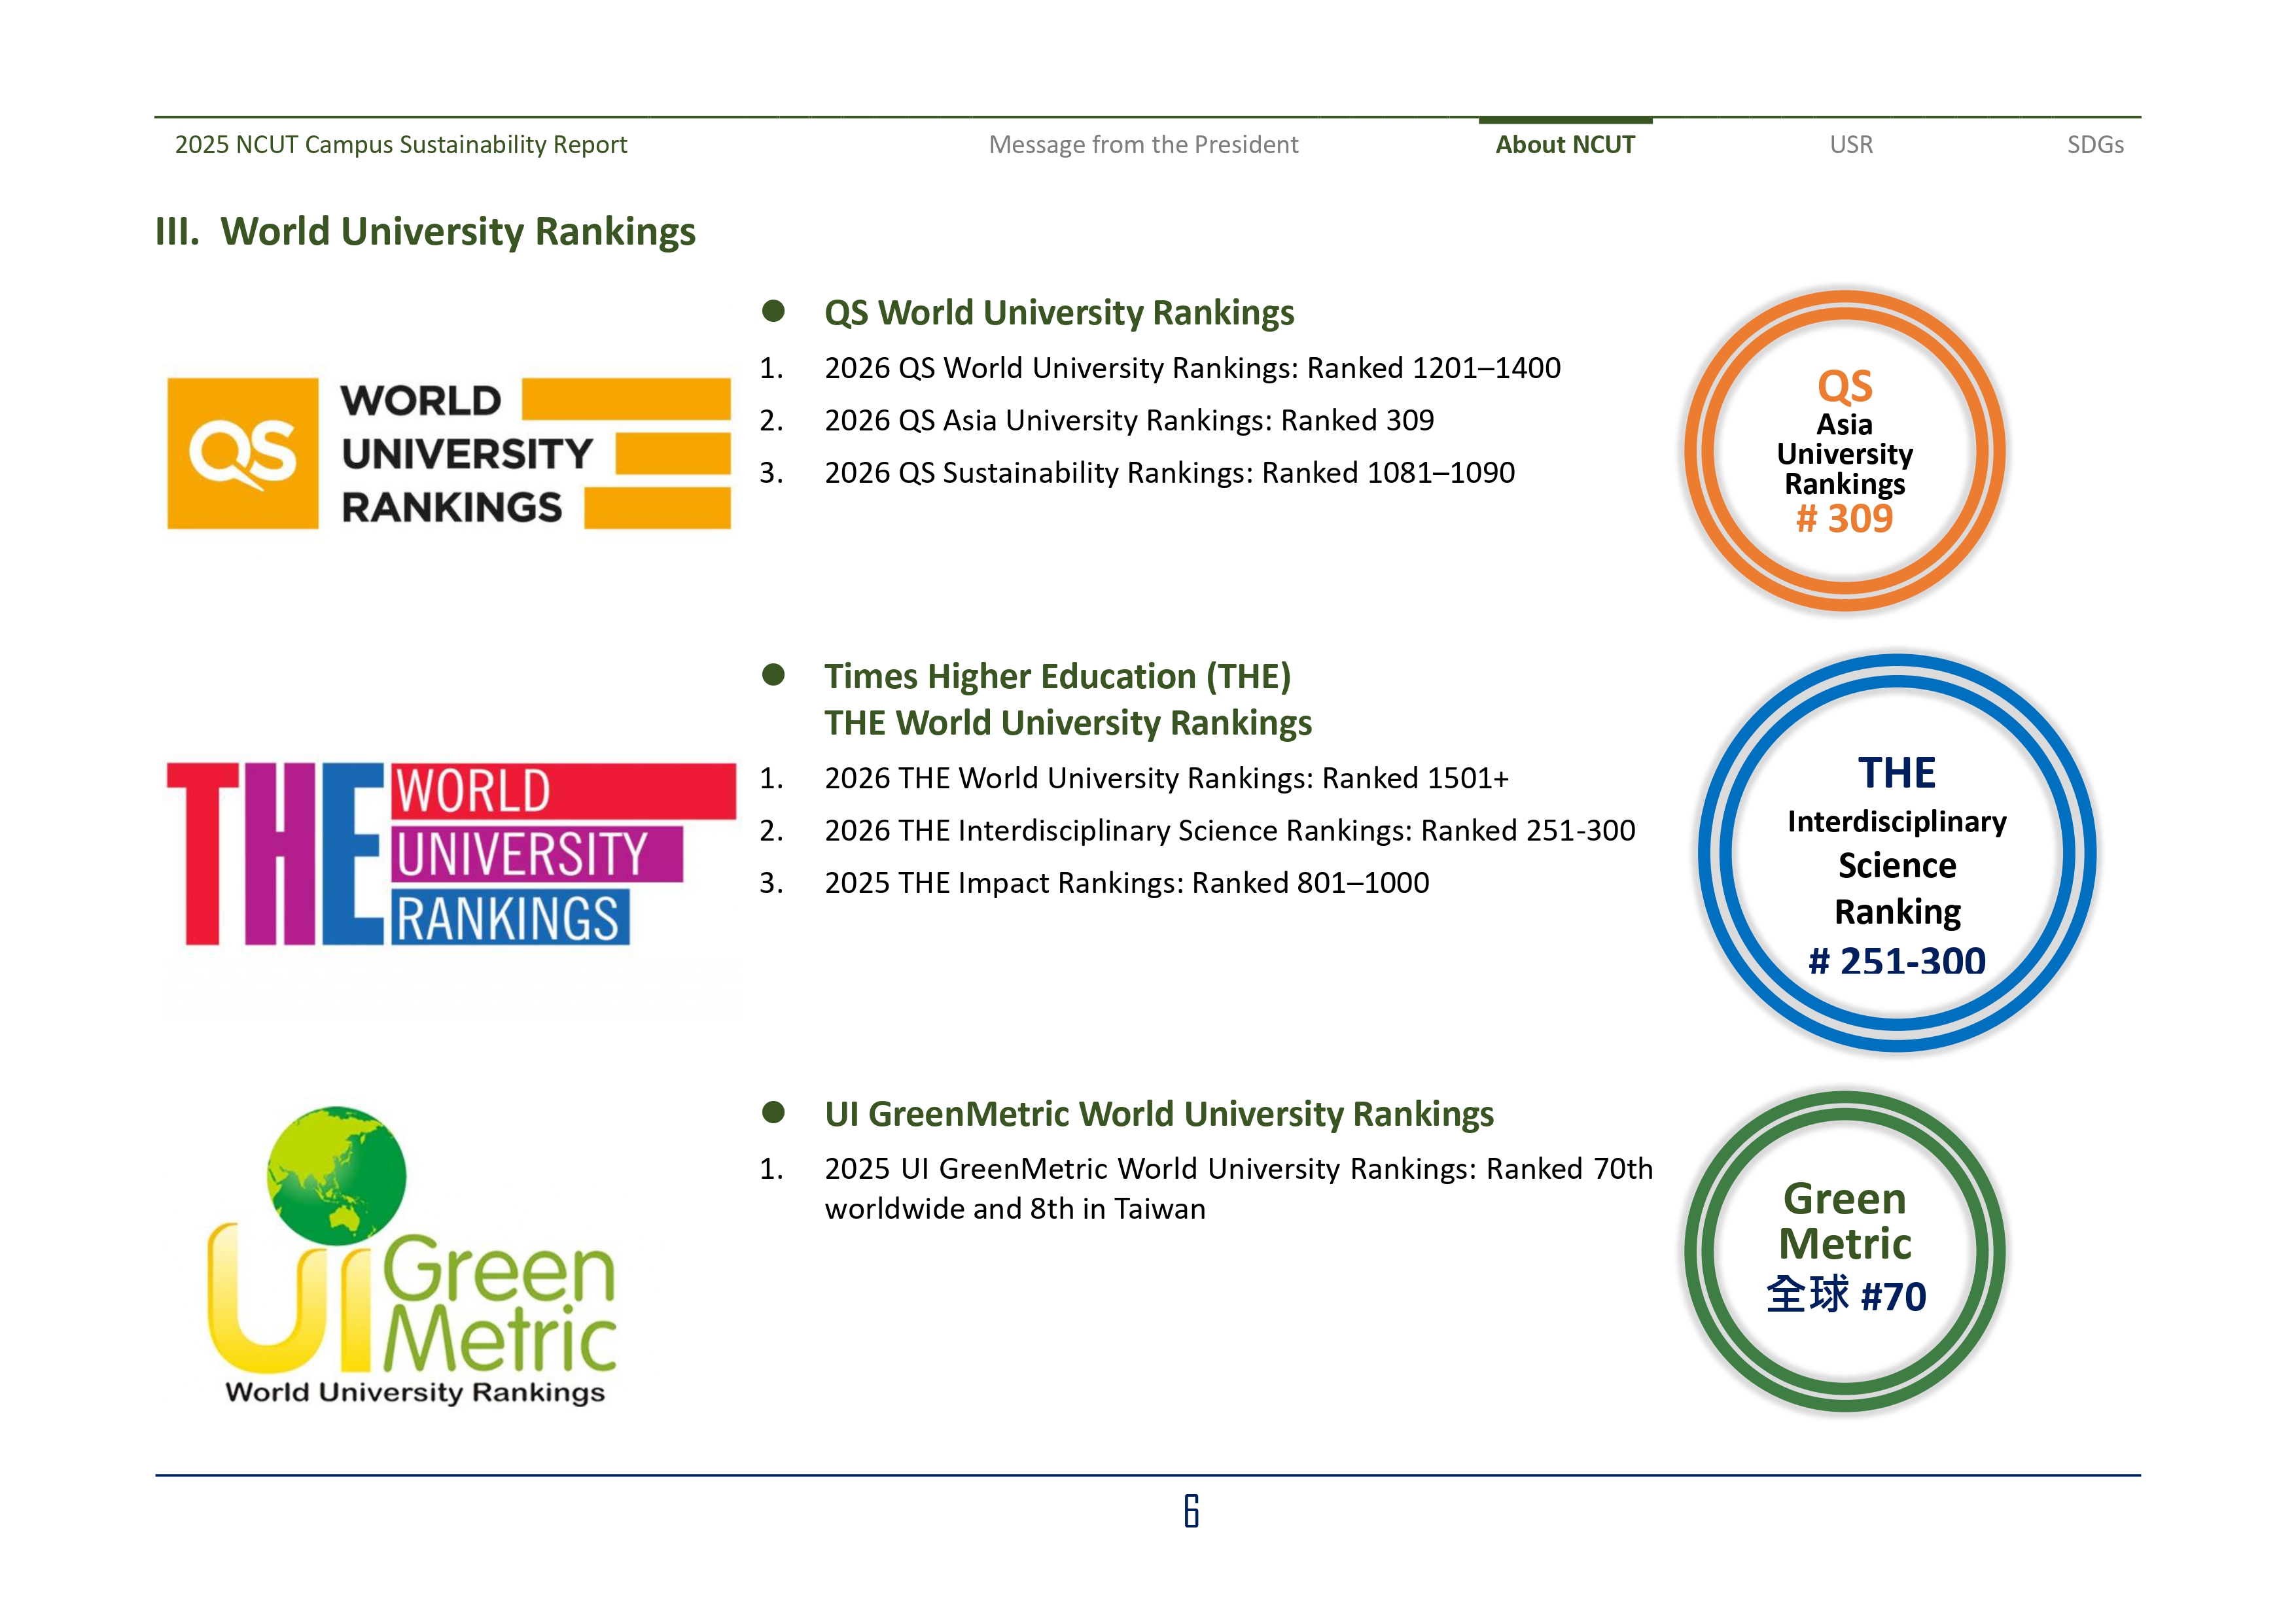Click the QS World University Rankings logo
This screenshot has height=1623, width=2296.
(449, 453)
